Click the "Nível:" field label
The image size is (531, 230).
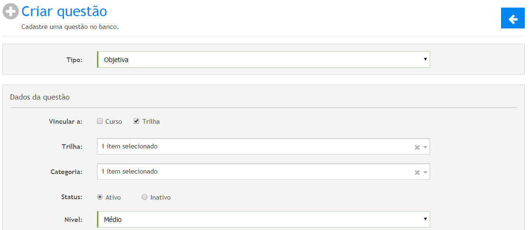[74, 220]
